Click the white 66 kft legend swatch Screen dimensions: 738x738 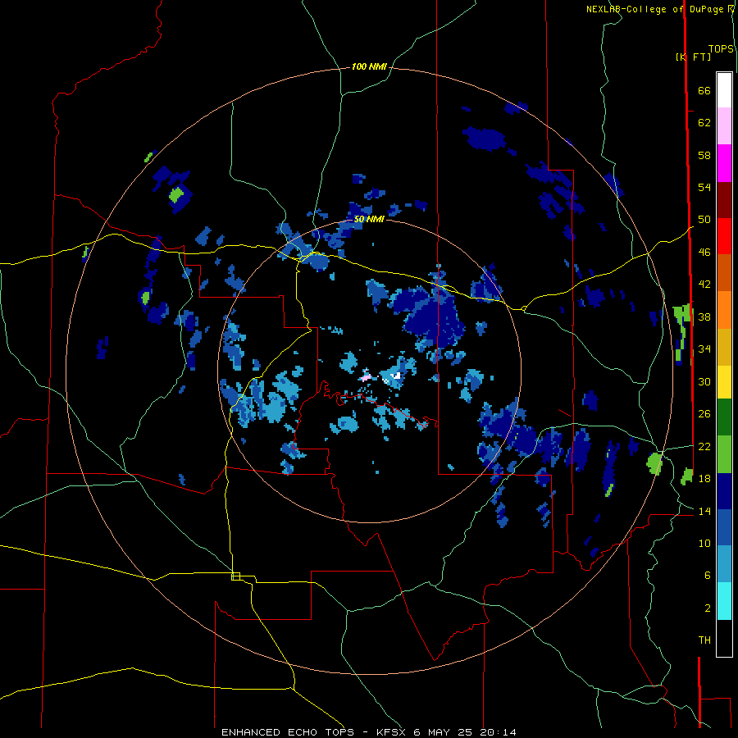pos(724,90)
